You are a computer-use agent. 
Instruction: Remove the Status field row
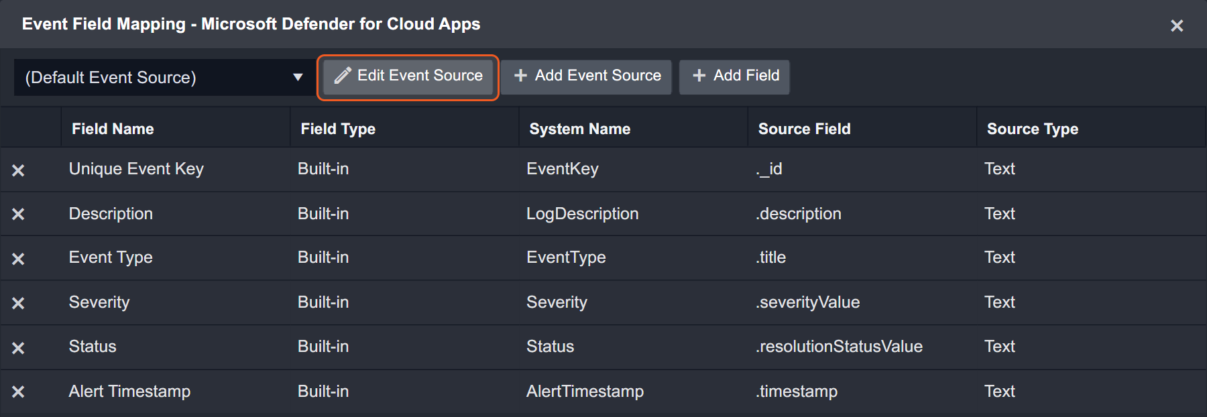coord(18,348)
